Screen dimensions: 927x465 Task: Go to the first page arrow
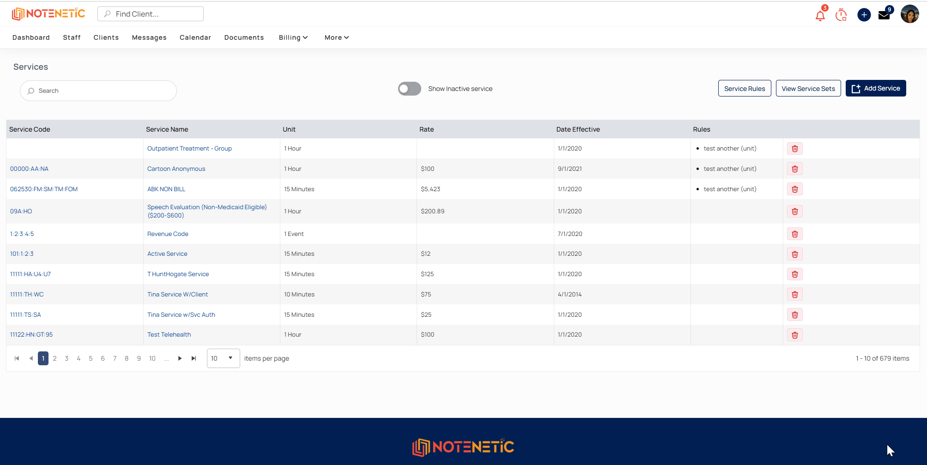tap(17, 358)
